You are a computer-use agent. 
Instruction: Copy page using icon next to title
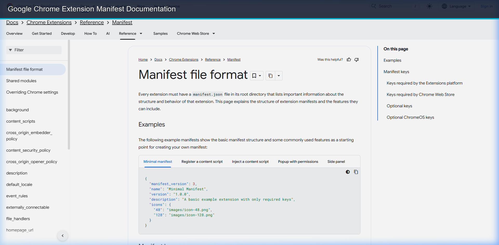click(270, 76)
